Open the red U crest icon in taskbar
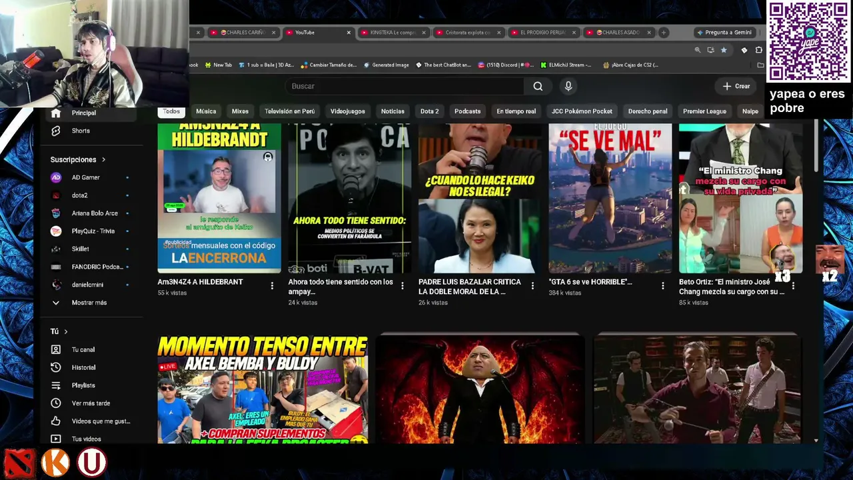Image resolution: width=853 pixels, height=480 pixels. pyautogui.click(x=91, y=463)
